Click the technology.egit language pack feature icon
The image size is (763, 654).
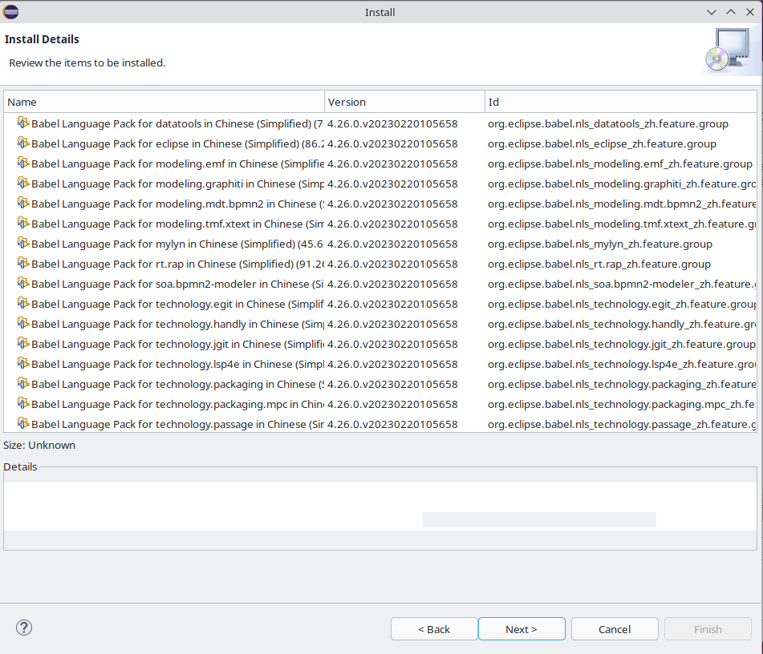(23, 302)
